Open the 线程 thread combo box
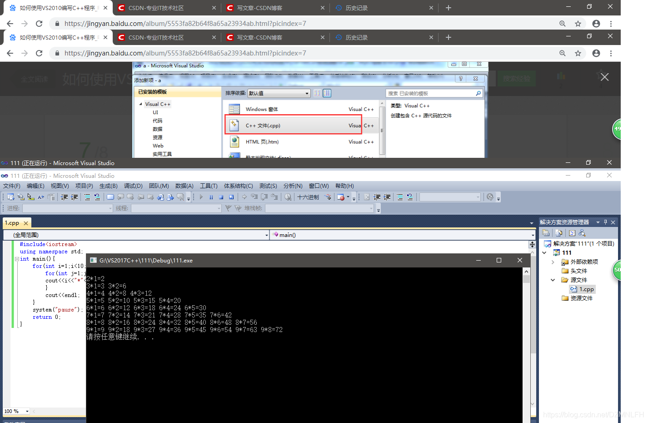 click(176, 208)
